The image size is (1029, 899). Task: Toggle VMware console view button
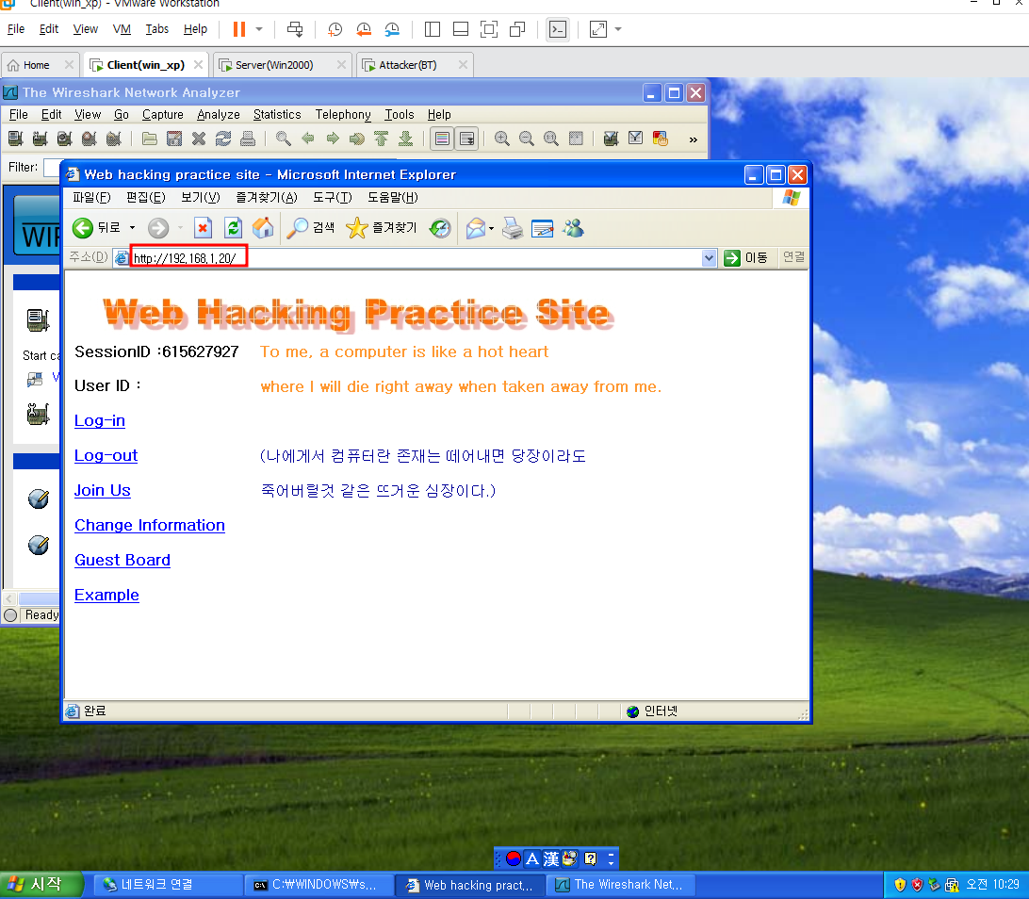click(x=558, y=29)
